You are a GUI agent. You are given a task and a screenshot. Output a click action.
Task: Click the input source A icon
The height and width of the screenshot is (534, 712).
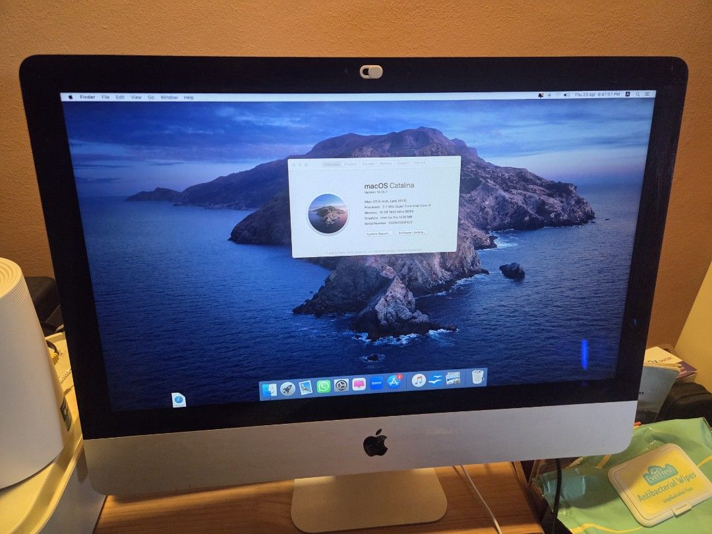[628, 94]
